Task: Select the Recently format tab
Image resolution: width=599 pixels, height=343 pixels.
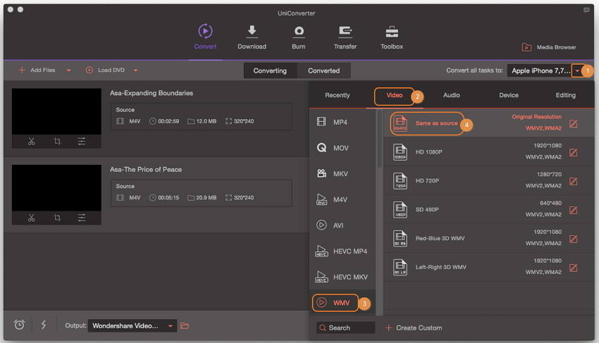Action: click(x=338, y=95)
